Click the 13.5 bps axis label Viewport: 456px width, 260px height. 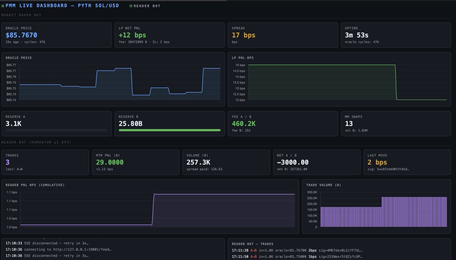tap(239, 83)
